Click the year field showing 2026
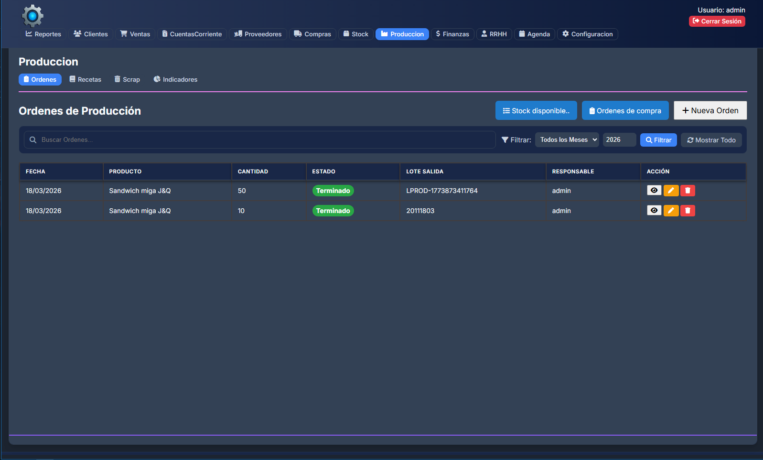Viewport: 763px width, 460px height. 619,140
